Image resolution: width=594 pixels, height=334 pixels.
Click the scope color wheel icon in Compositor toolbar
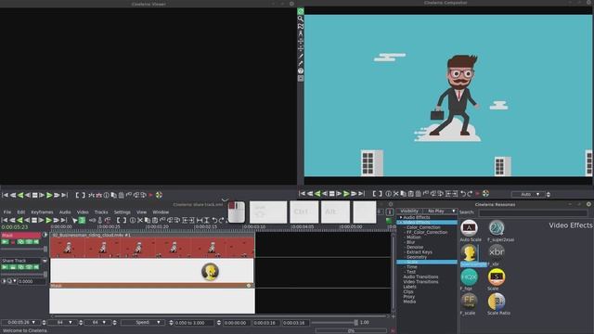tap(485, 194)
